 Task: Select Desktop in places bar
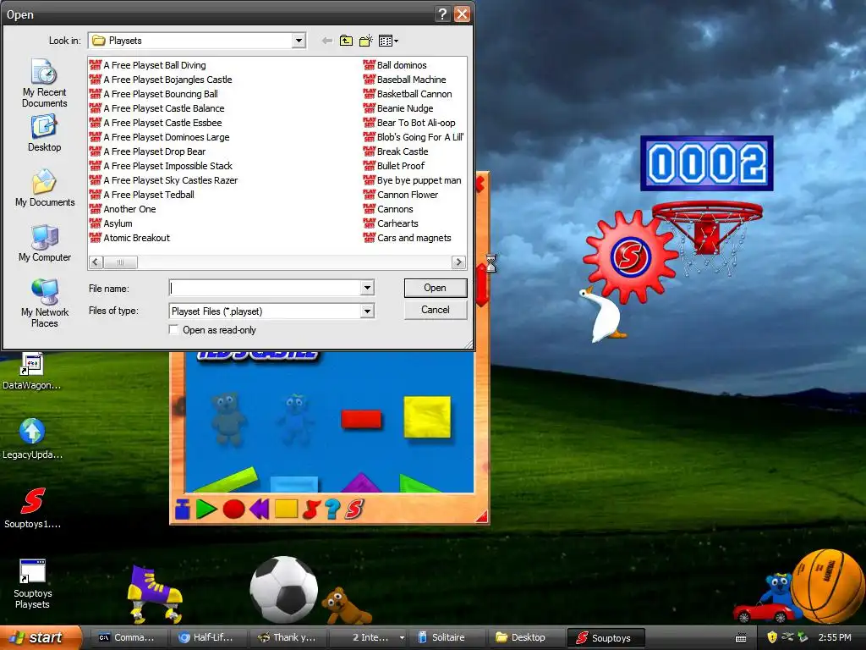44,133
